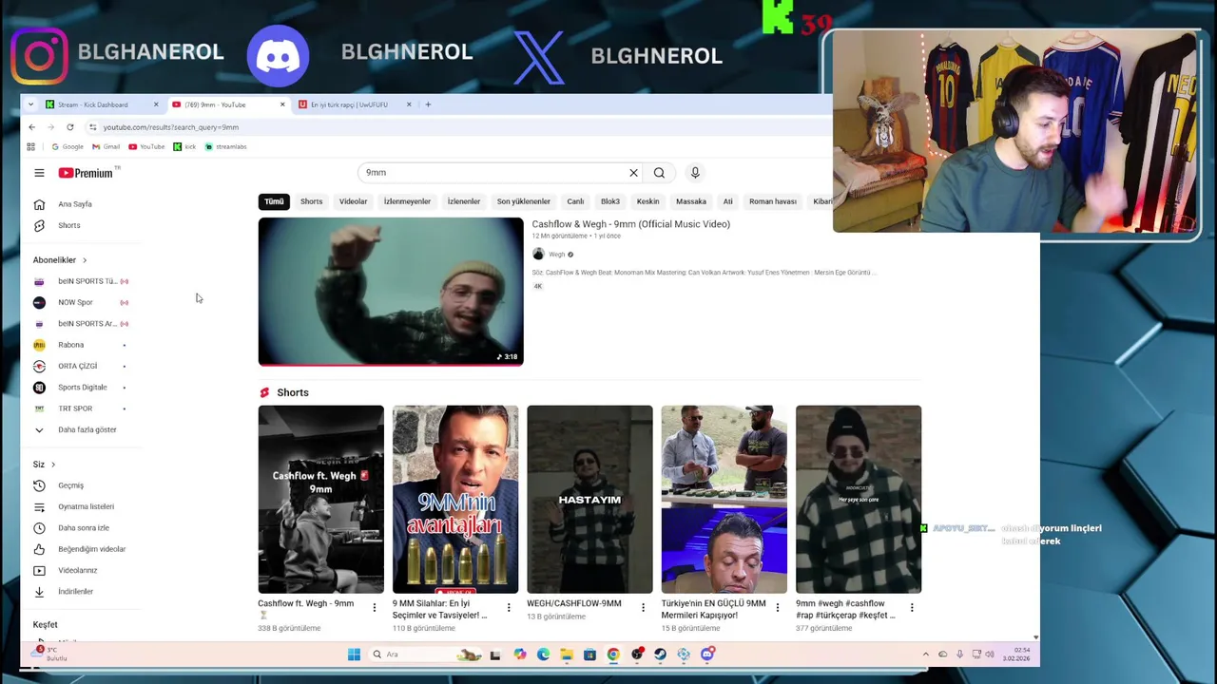Open File Explorer from the taskbar

pyautogui.click(x=567, y=655)
